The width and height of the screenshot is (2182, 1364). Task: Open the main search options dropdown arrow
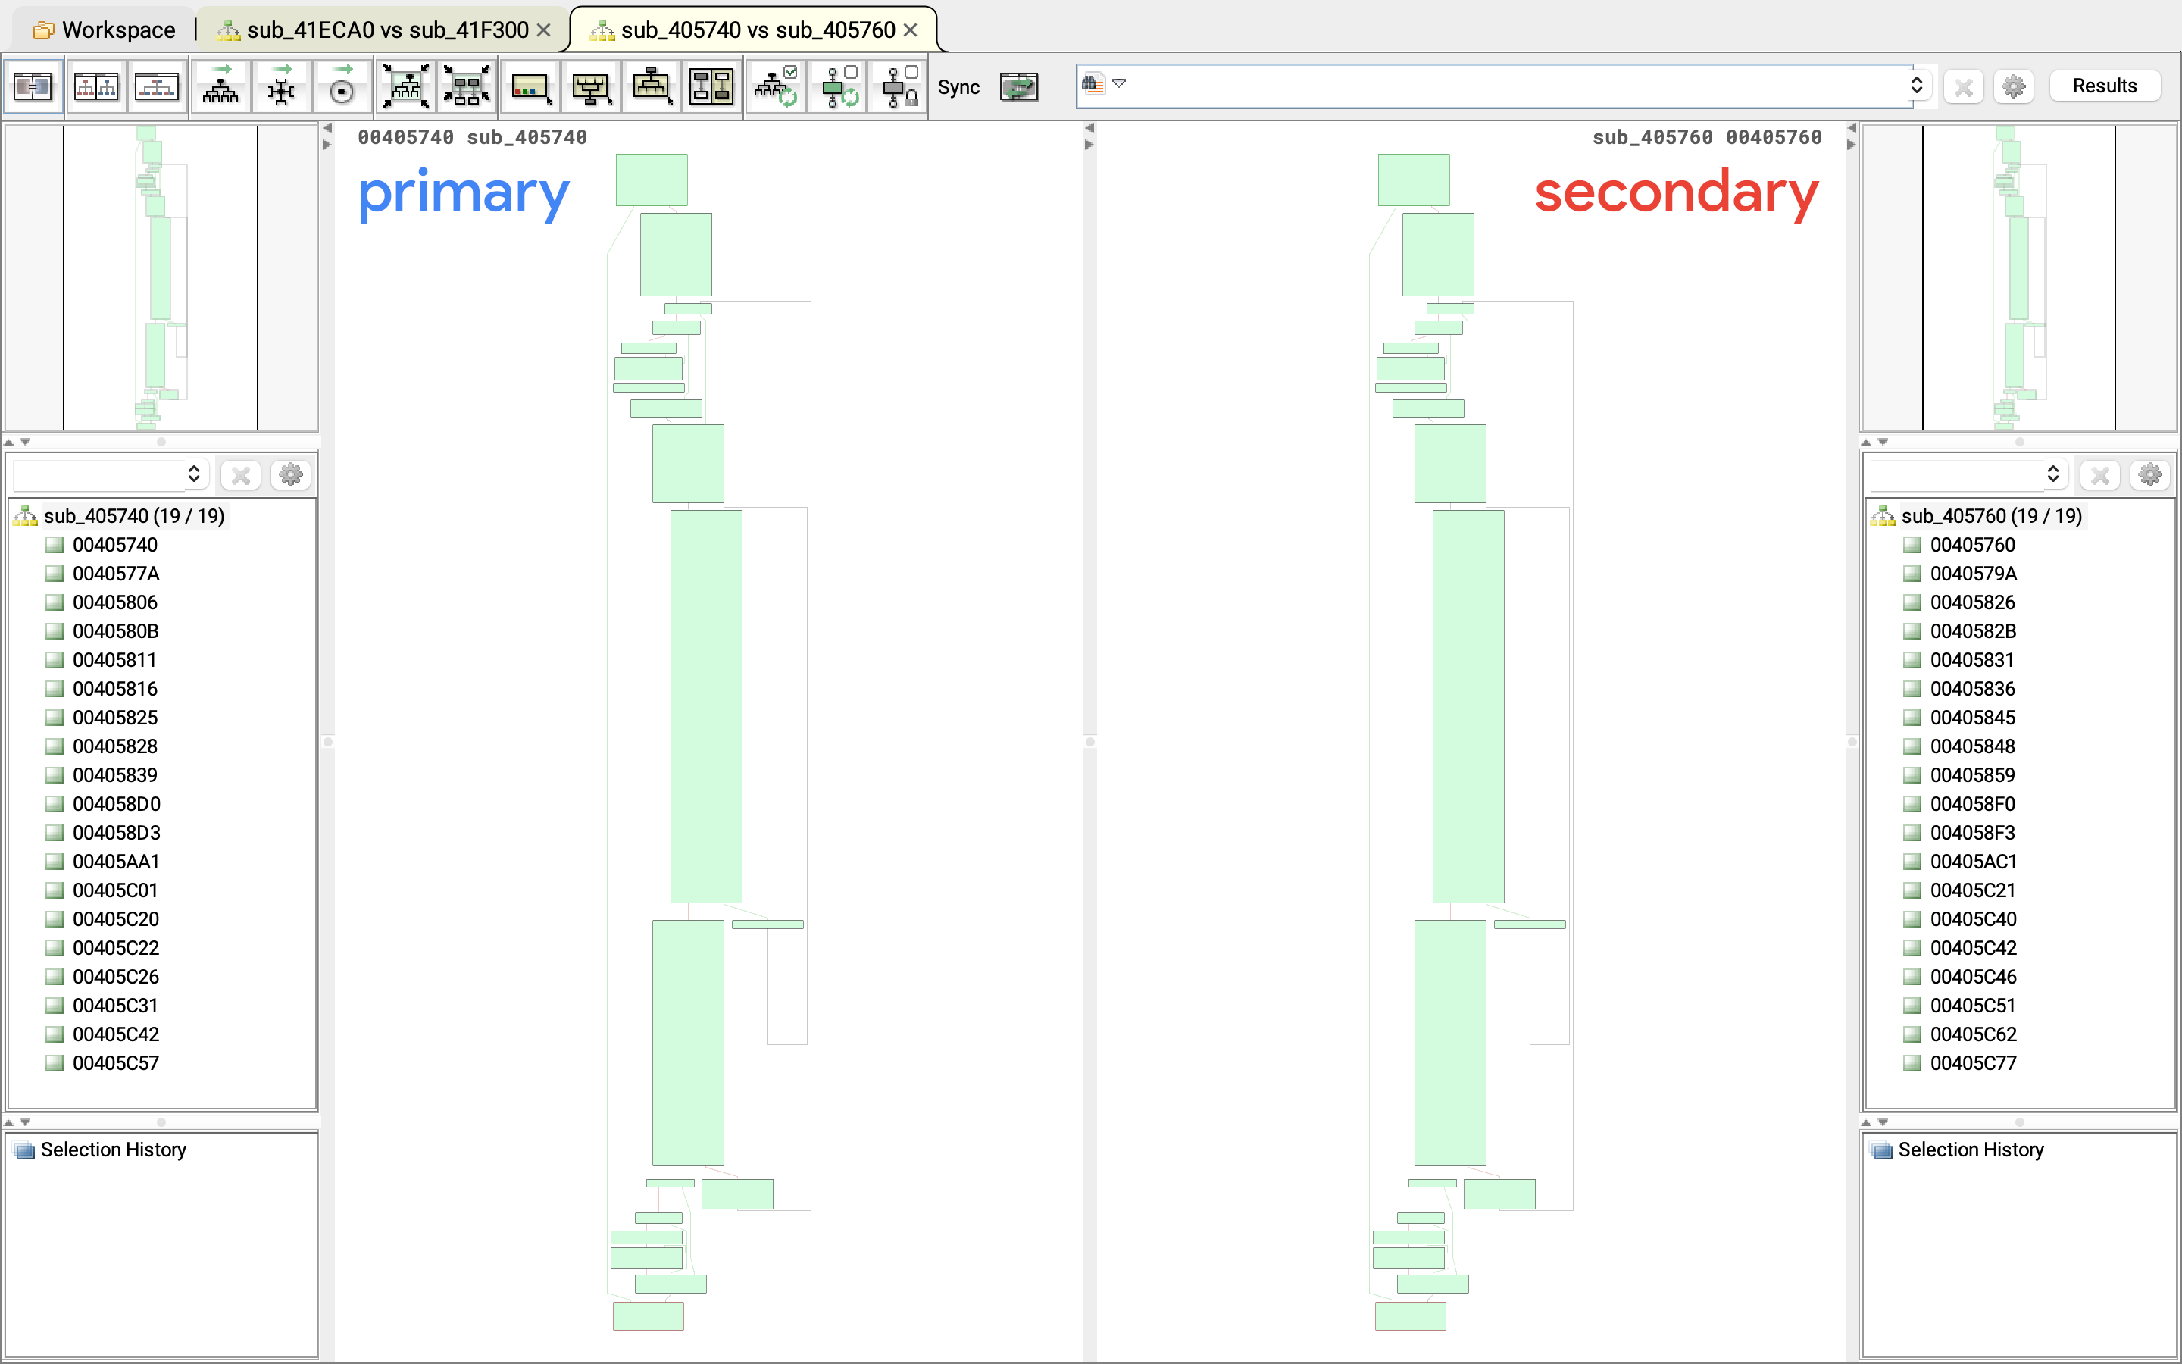[1119, 83]
